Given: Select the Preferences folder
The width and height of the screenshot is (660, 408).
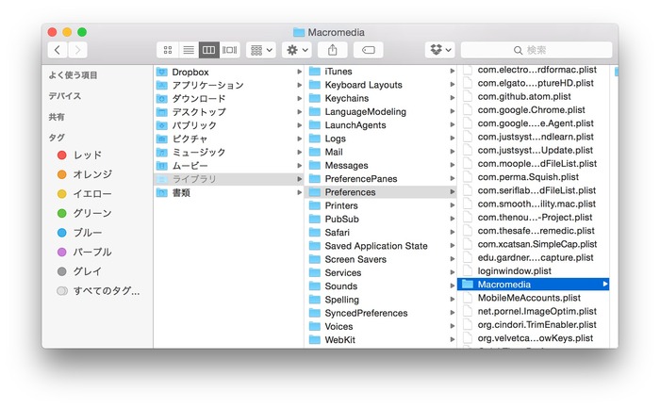Looking at the screenshot, I should (x=380, y=192).
